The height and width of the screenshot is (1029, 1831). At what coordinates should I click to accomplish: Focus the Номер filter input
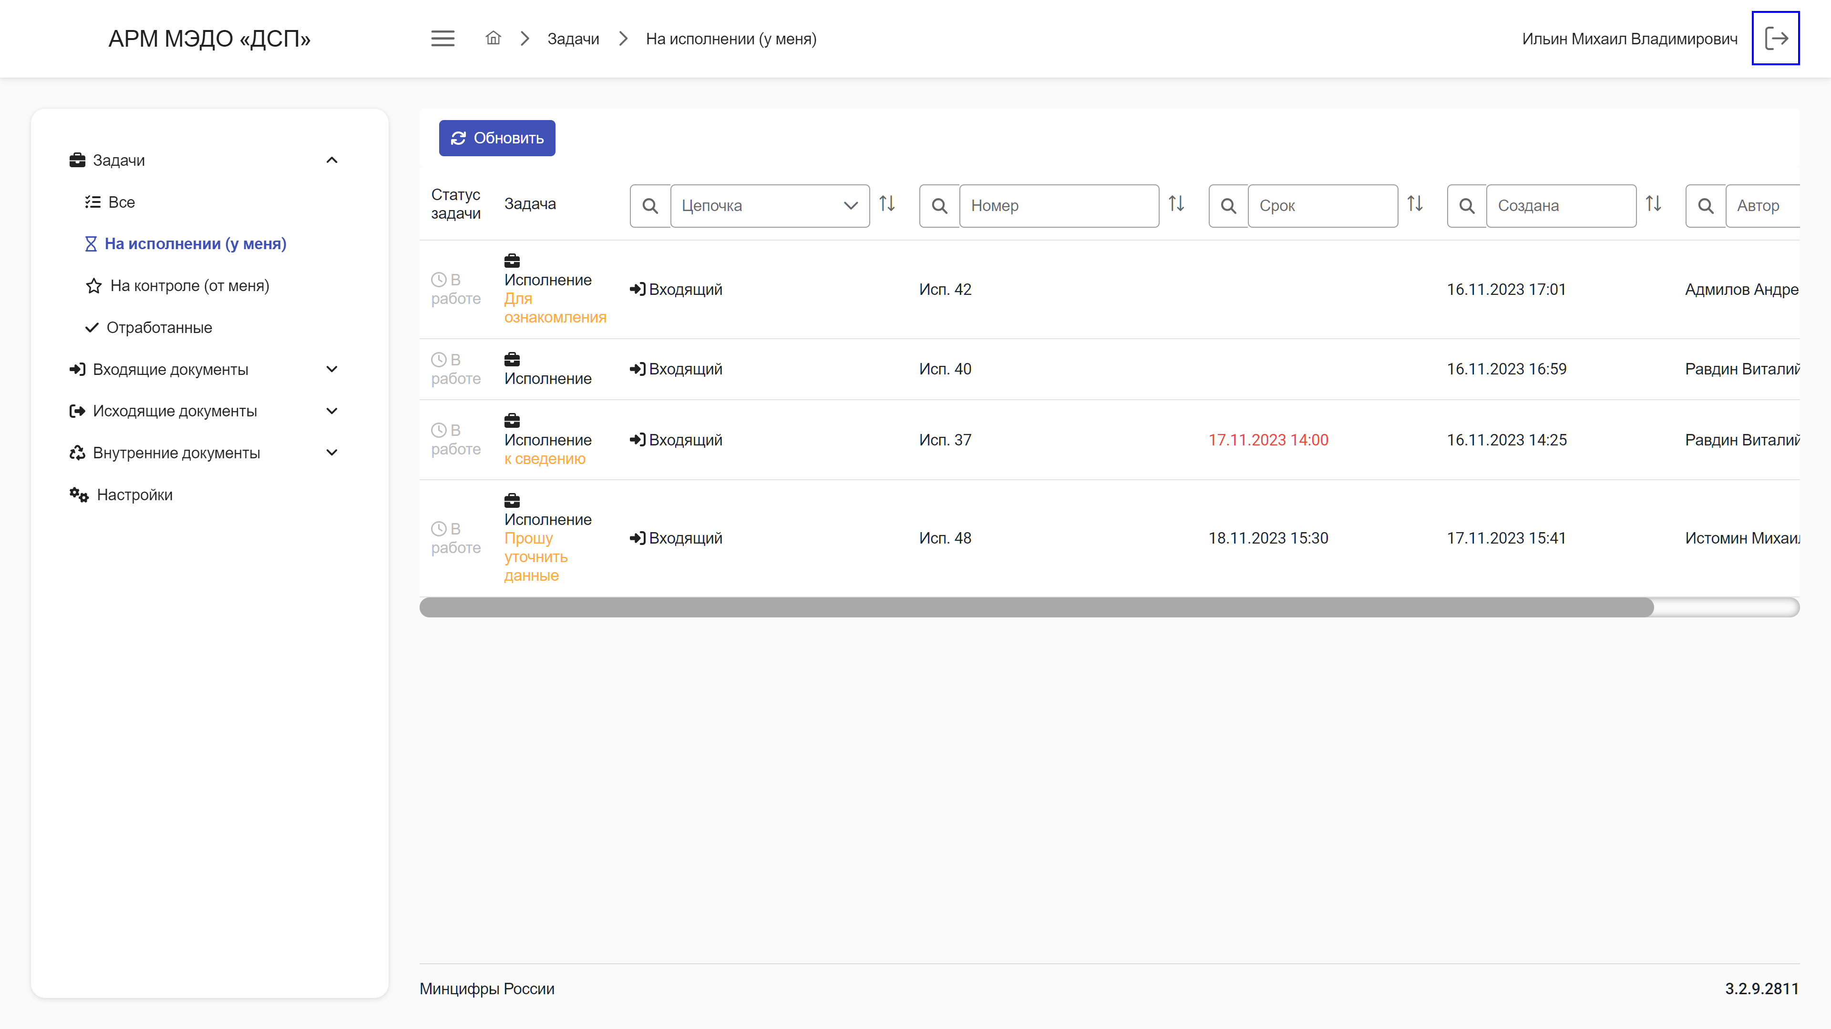(1059, 206)
